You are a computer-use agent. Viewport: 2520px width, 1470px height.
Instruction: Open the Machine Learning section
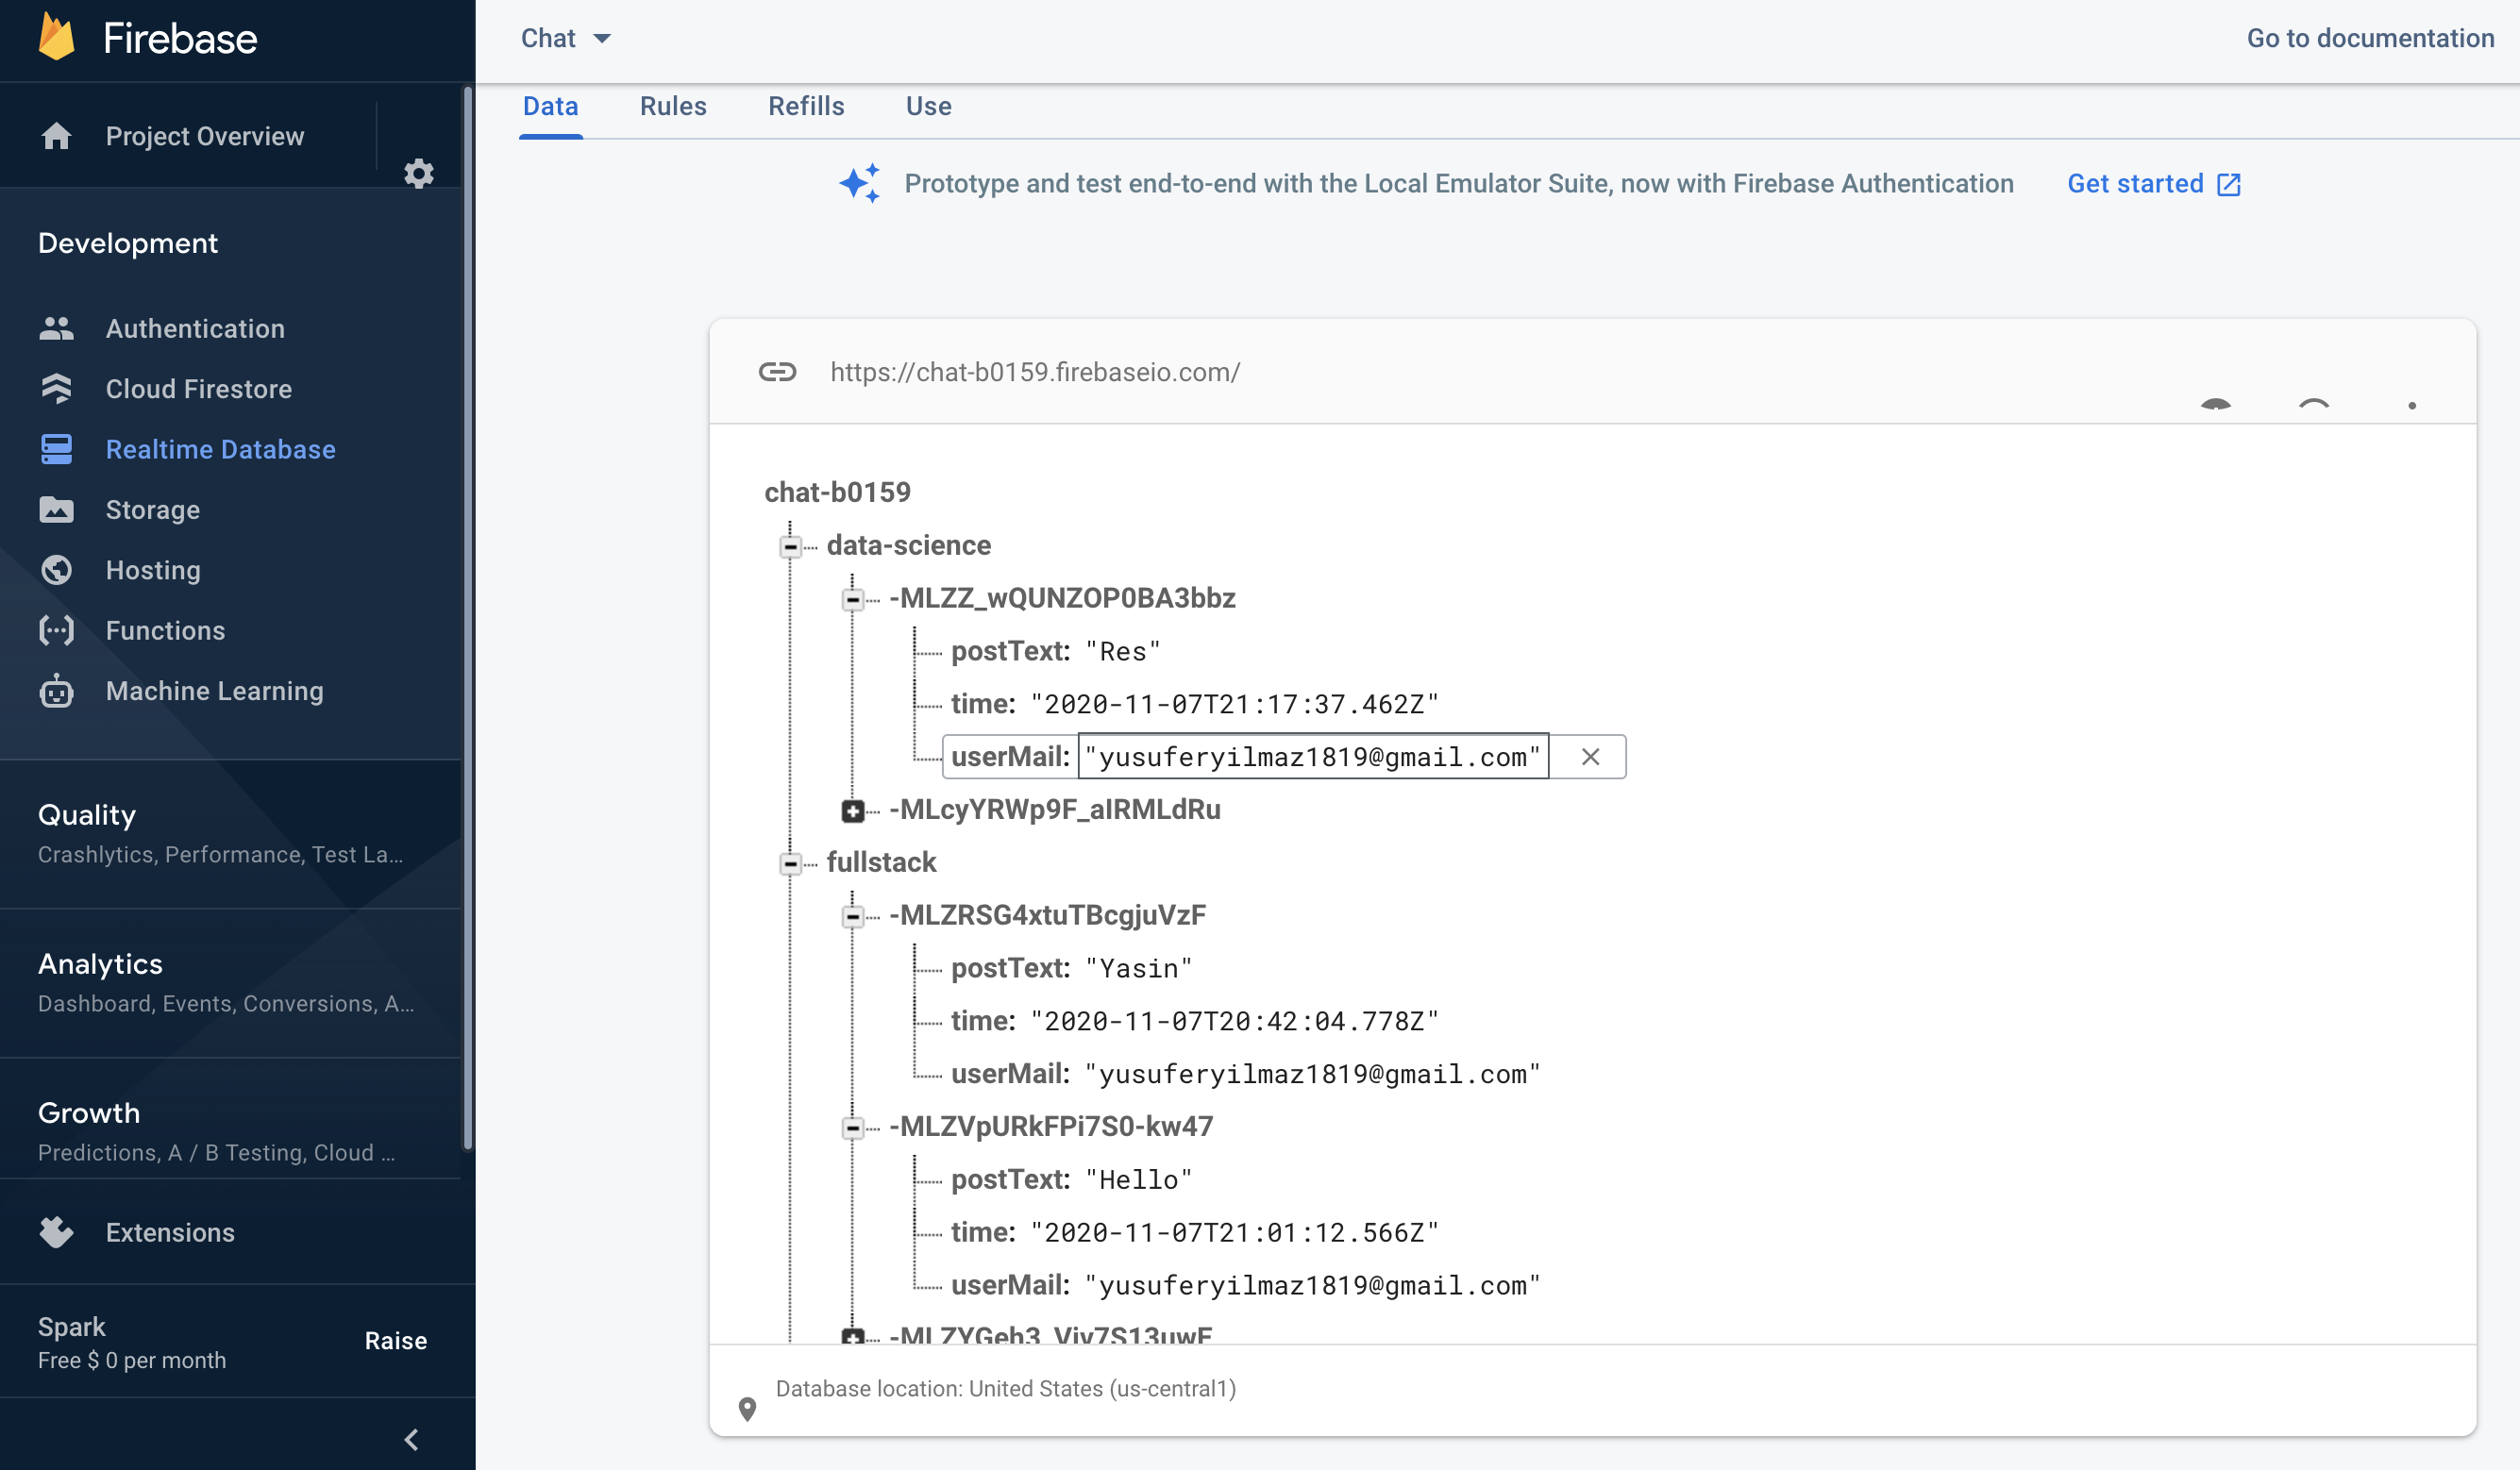pyautogui.click(x=214, y=691)
